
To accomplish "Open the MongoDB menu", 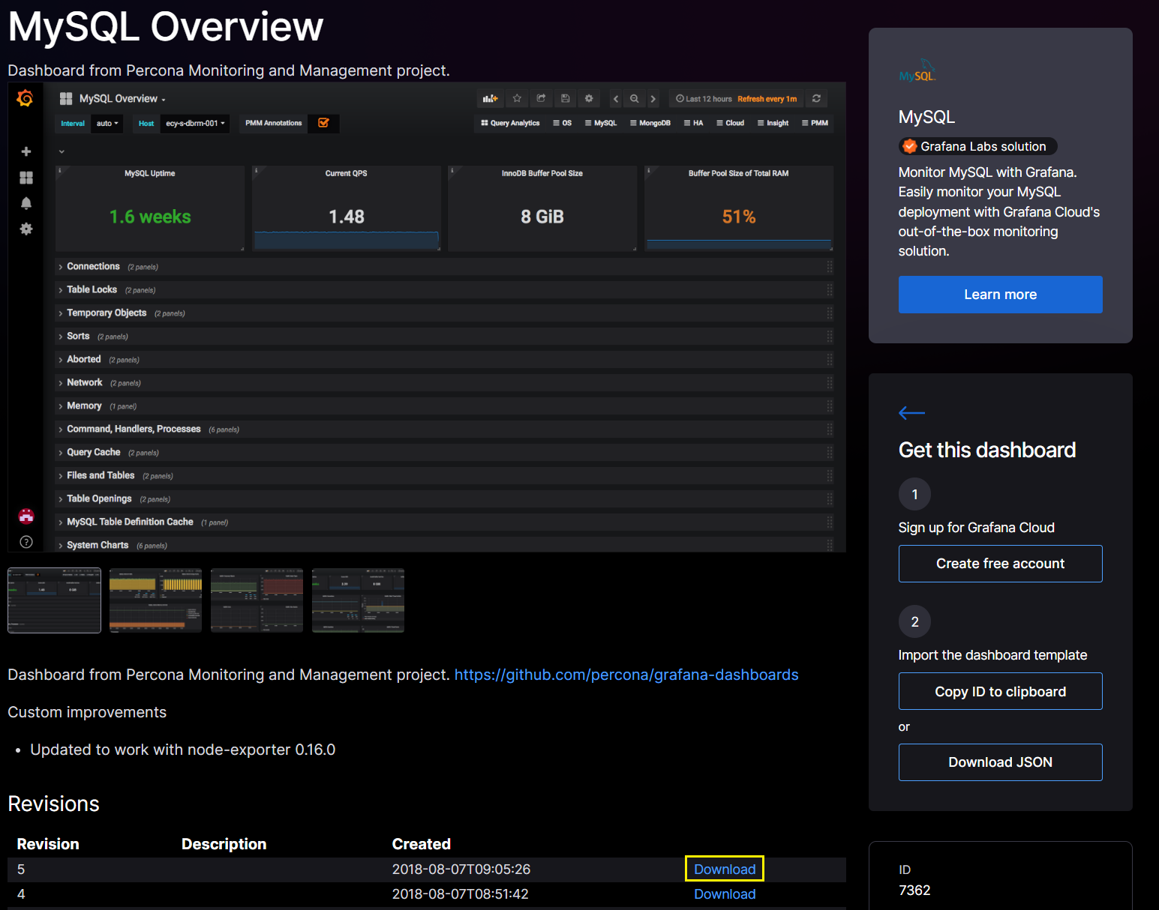I will point(650,123).
